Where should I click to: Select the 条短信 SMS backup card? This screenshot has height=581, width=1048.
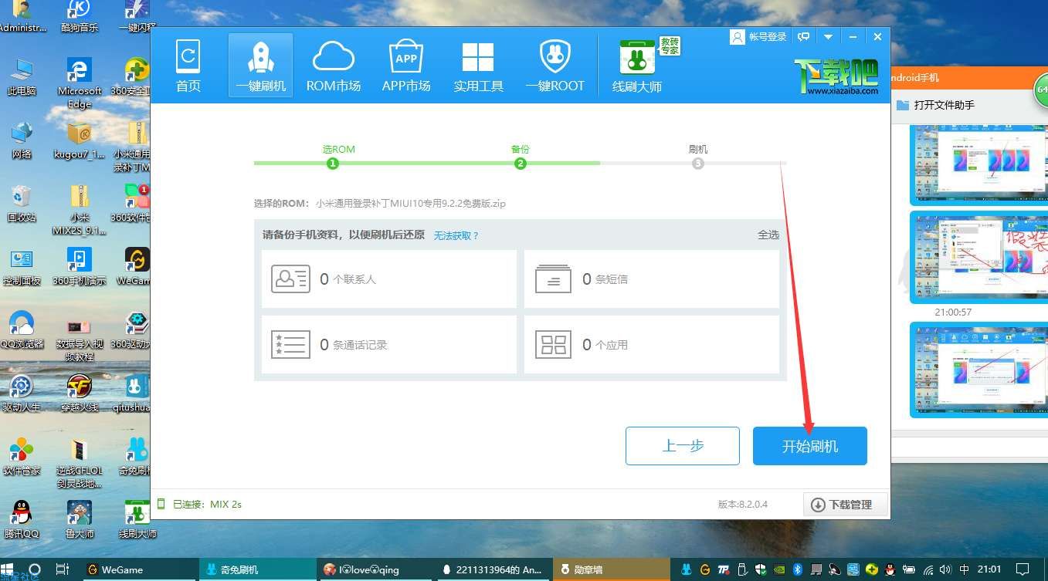(x=652, y=279)
